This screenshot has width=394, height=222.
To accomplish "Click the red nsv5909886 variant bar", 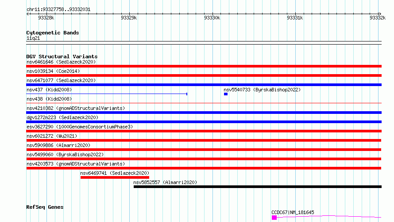I will click(204, 150).
